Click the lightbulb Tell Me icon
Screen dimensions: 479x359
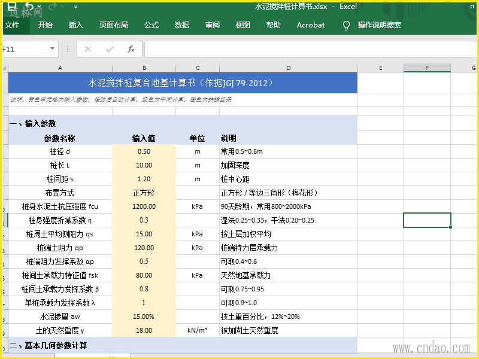(x=346, y=25)
